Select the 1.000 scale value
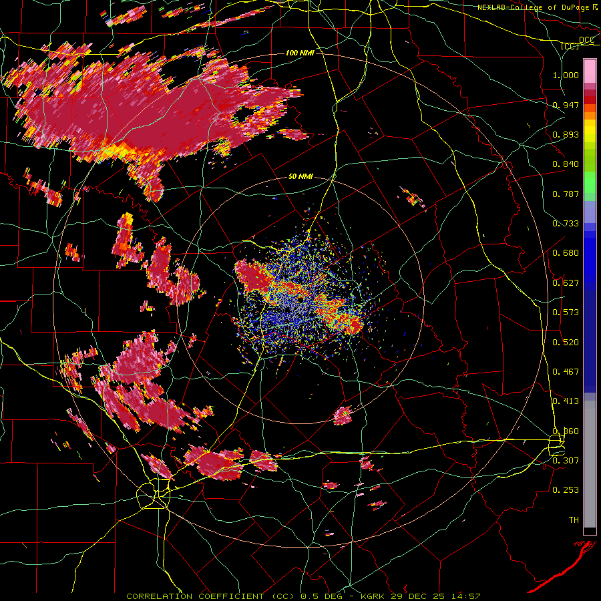 pos(566,75)
